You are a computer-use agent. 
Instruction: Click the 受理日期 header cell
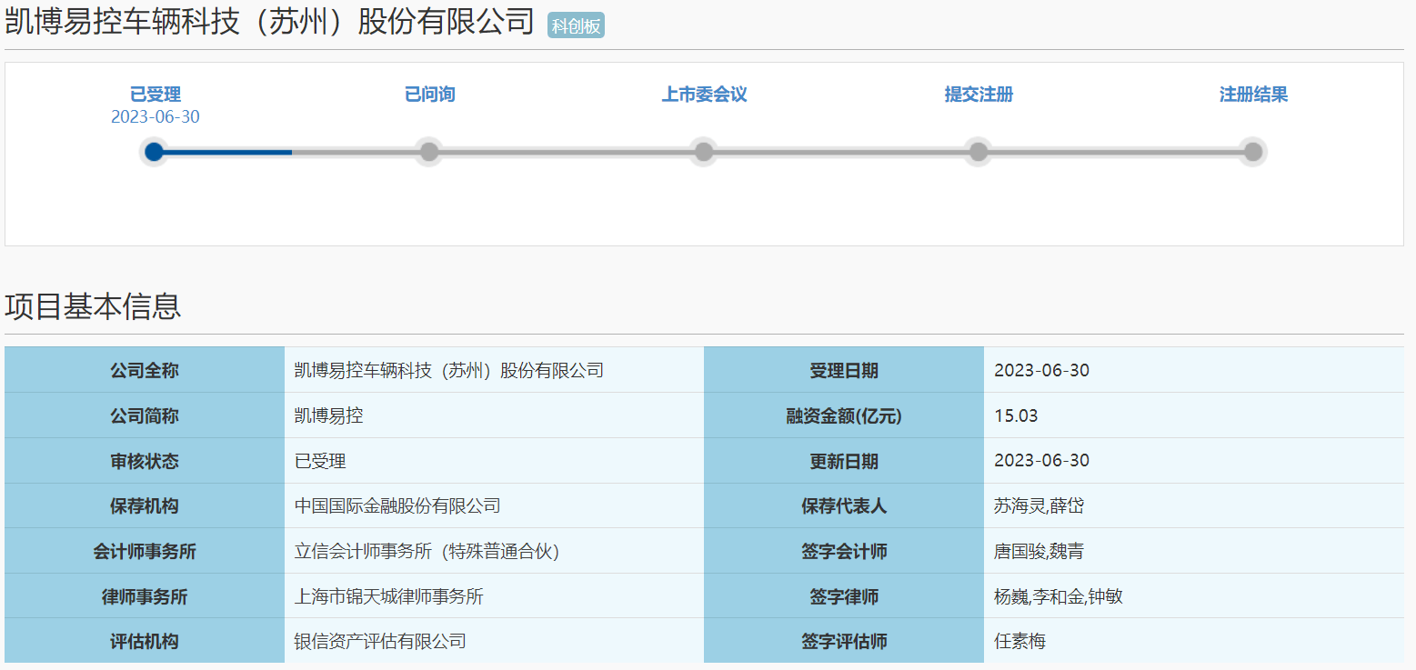coord(844,370)
